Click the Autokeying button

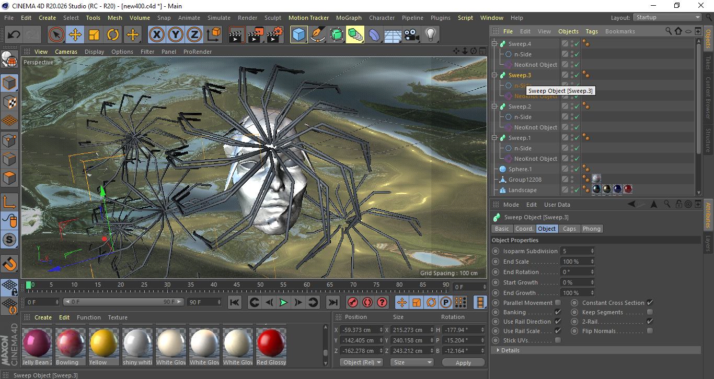(367, 302)
